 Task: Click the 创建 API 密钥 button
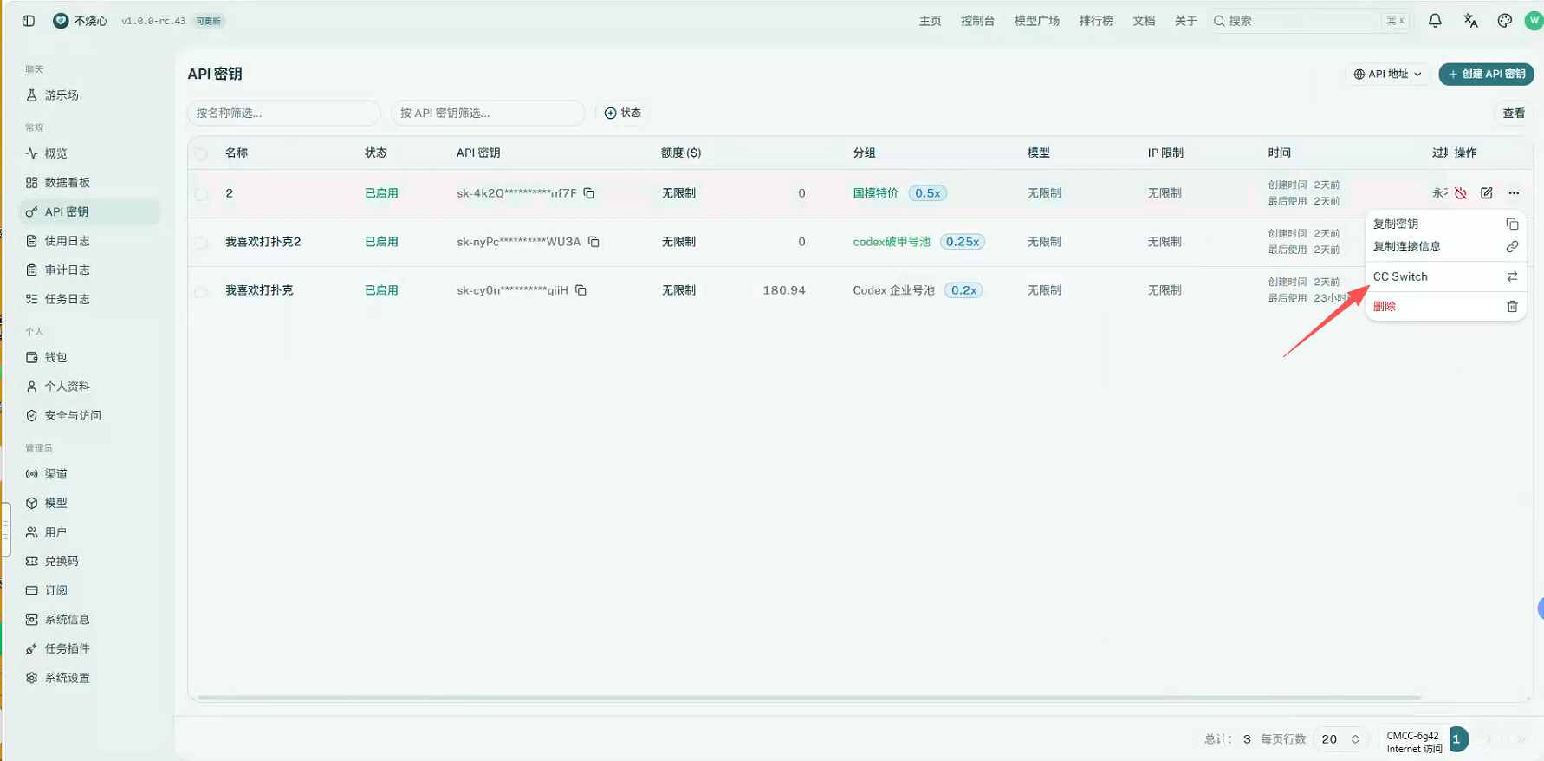(x=1486, y=75)
